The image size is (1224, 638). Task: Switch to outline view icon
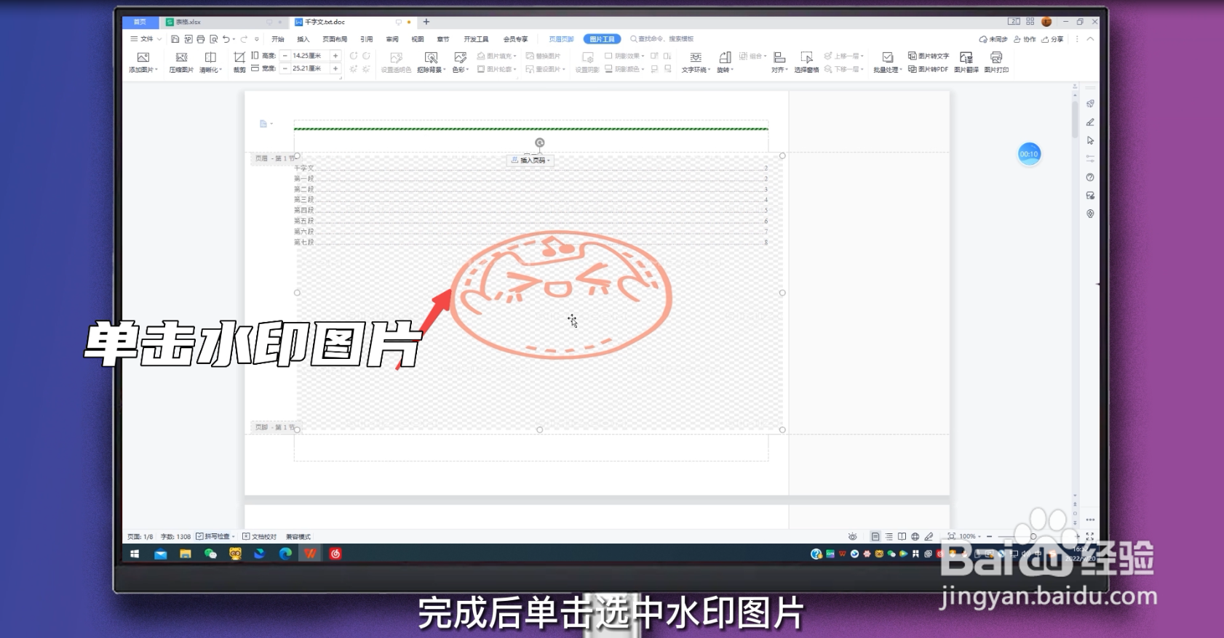(x=889, y=536)
